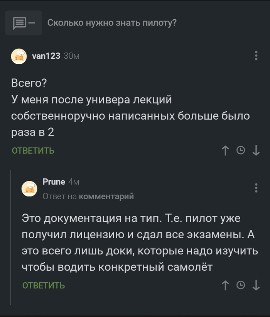Viewport: 270px width, 317px height.
Task: Open the three-dot menu on Prune's reply
Action: point(256,188)
